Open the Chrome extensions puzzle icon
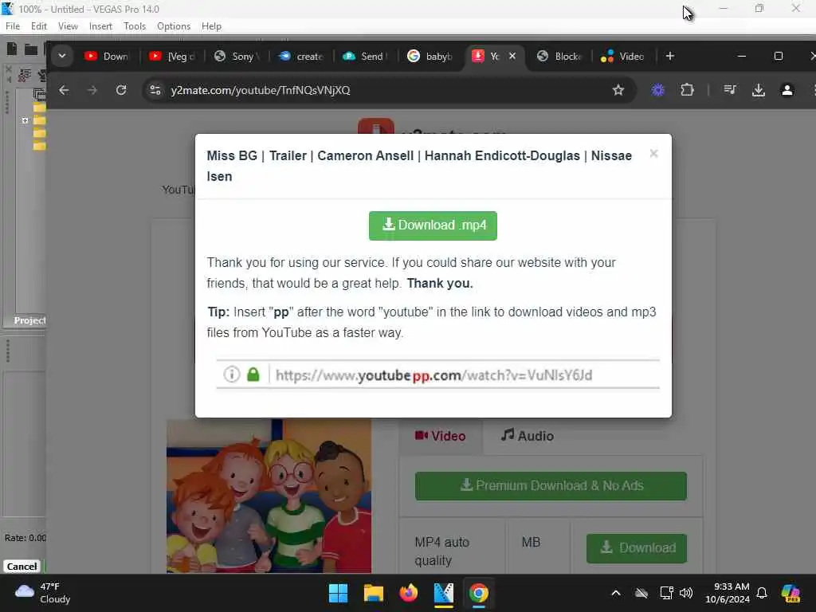This screenshot has width=816, height=612. 687,90
